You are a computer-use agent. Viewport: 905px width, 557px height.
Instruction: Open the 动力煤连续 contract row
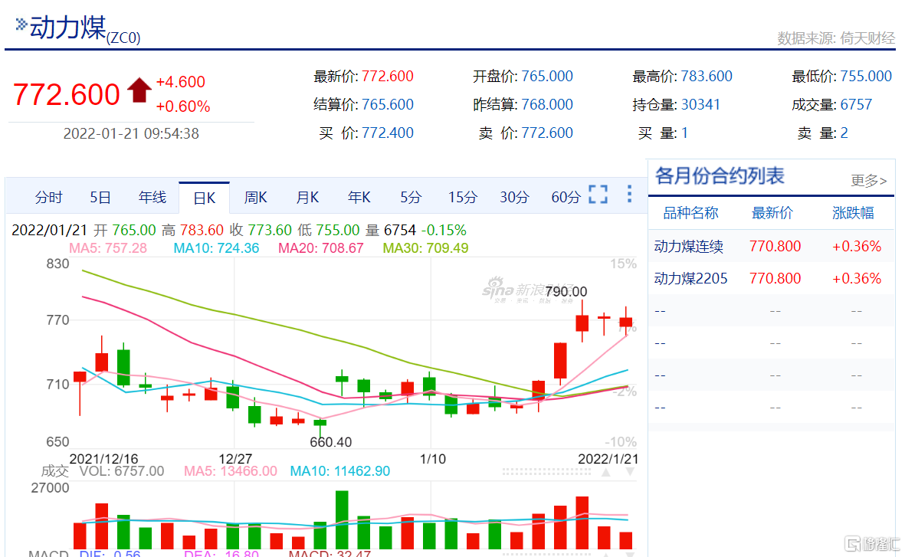pyautogui.click(x=772, y=247)
